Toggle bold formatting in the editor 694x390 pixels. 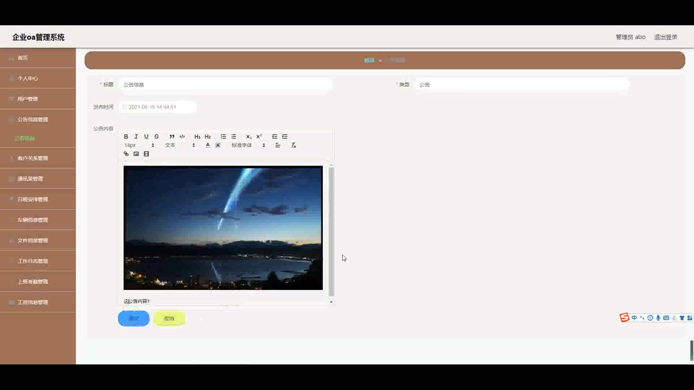coord(126,136)
